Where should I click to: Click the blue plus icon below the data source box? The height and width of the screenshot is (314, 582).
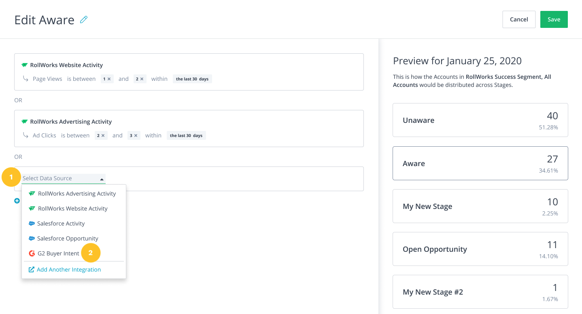click(x=17, y=201)
